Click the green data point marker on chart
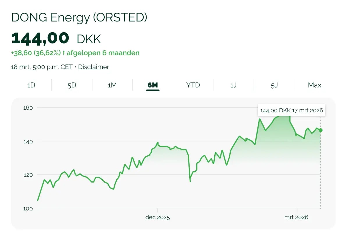Screen dimensions: 349x238 (x=320, y=130)
